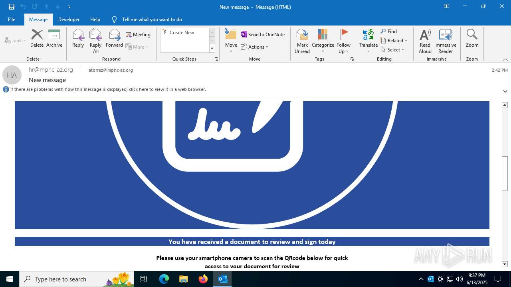
Task: Open the Action Center notifications
Action: (498, 279)
